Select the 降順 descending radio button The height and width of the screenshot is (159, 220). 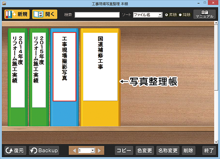pos(180,15)
